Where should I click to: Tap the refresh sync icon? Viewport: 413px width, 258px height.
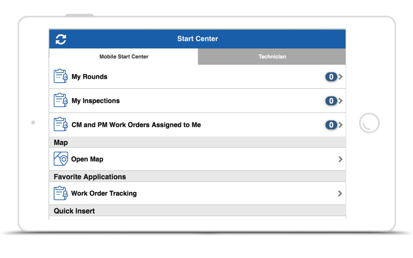click(61, 39)
